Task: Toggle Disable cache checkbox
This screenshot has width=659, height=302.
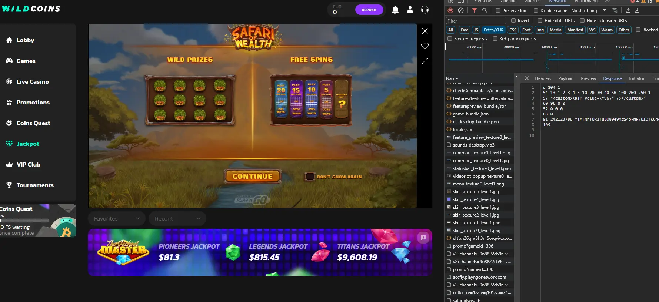Action: click(536, 10)
